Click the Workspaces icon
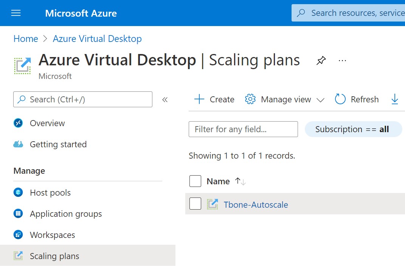 click(18, 235)
